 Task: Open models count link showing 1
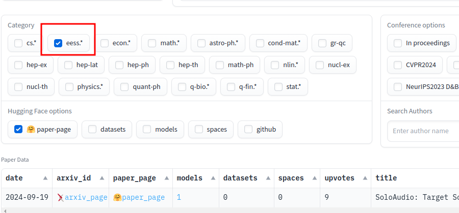click(x=179, y=198)
